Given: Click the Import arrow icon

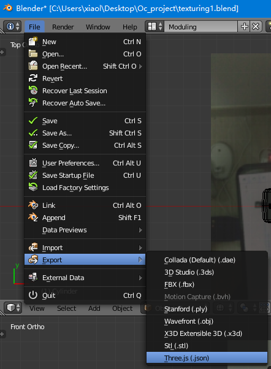Looking at the screenshot, I should [33, 248].
